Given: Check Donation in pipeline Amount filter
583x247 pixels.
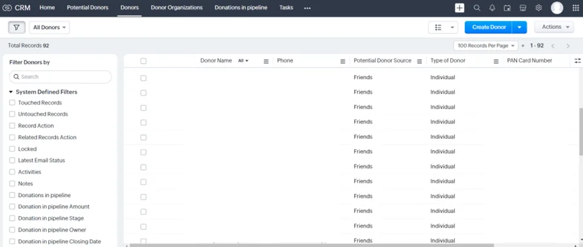Looking at the screenshot, I should (x=12, y=206).
